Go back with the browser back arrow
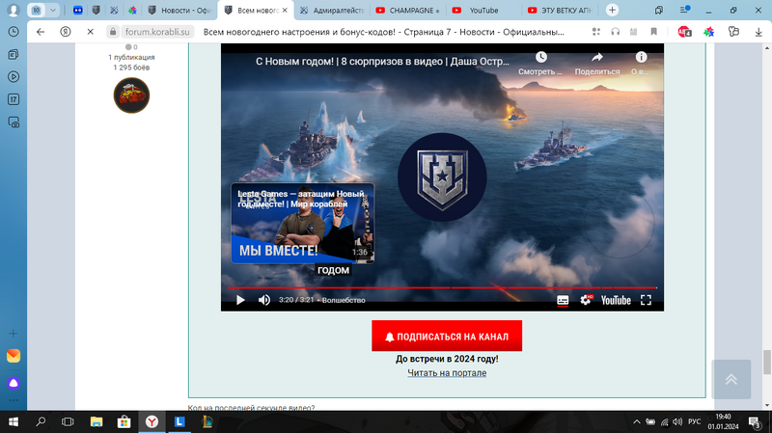The height and width of the screenshot is (433, 772). coord(41,32)
